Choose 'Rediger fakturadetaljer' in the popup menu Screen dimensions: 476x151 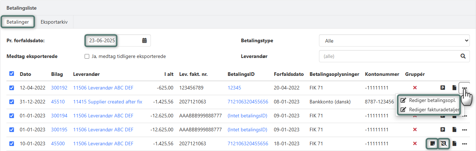tap(429, 109)
